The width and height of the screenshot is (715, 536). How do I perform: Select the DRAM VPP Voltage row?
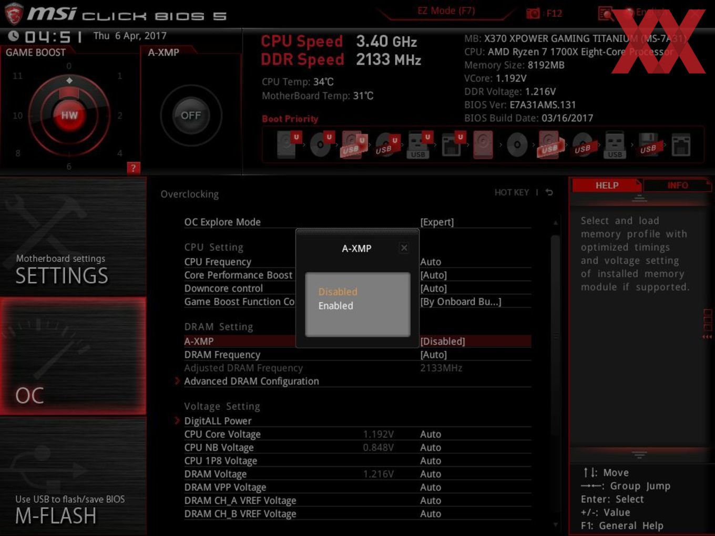click(x=357, y=487)
